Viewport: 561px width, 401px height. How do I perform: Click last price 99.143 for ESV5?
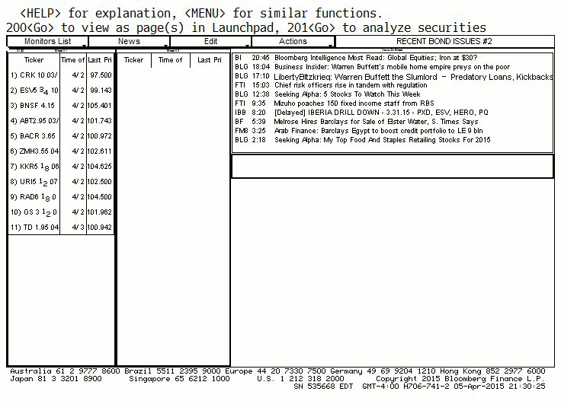pos(101,91)
